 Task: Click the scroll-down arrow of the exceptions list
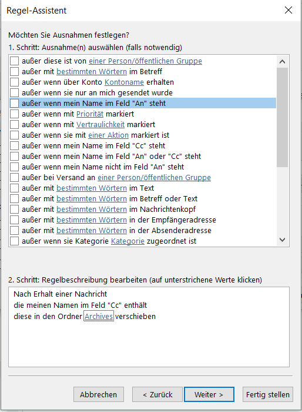tap(283, 240)
